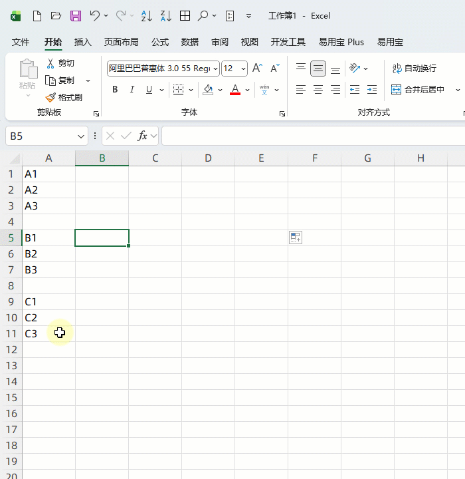This screenshot has height=479, width=465.
Task: Toggle Italic formatting
Action: click(x=132, y=90)
